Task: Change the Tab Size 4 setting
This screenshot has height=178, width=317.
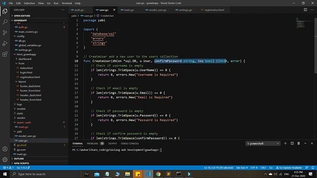Action: coord(242,168)
